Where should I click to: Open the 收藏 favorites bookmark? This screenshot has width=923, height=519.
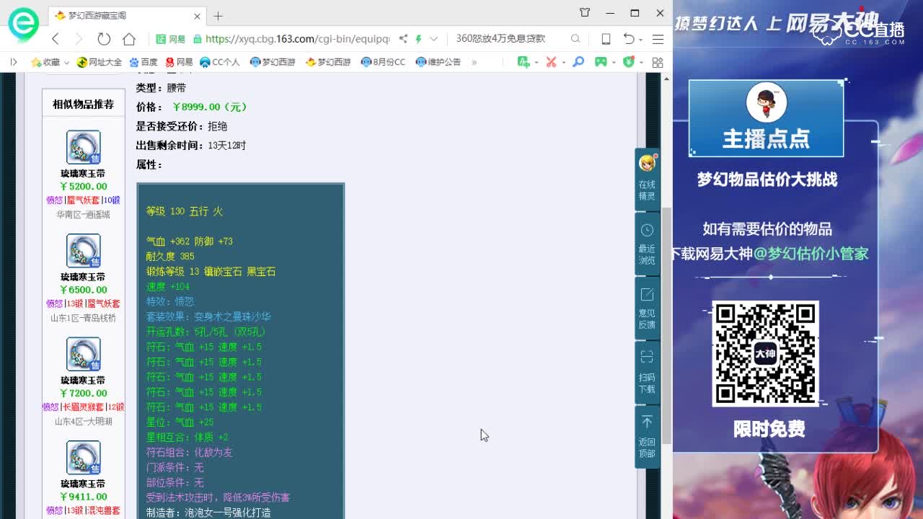coord(45,62)
